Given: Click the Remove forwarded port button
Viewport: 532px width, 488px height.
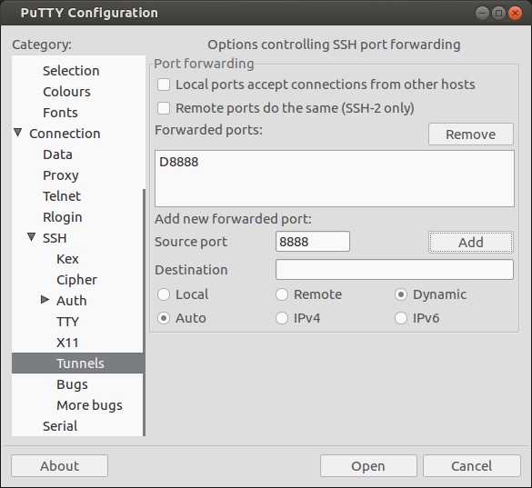Looking at the screenshot, I should click(x=470, y=134).
